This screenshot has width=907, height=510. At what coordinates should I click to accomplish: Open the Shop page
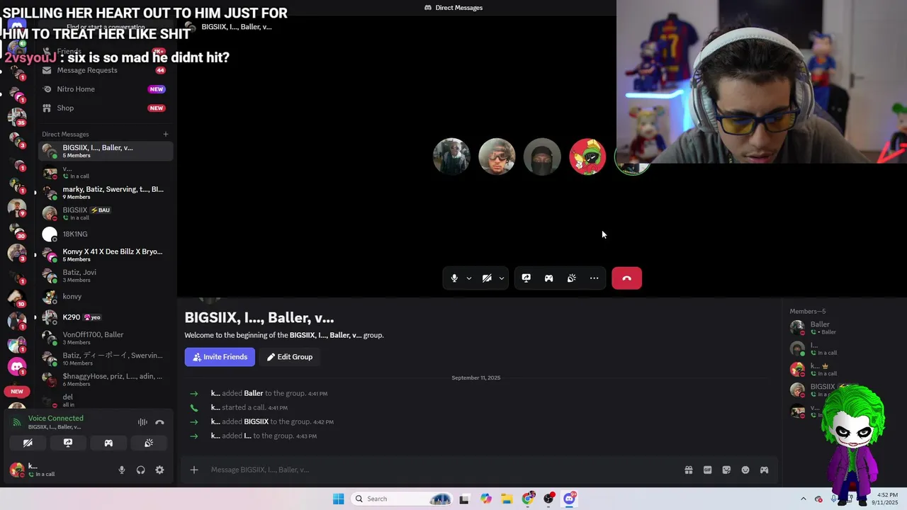pyautogui.click(x=105, y=108)
